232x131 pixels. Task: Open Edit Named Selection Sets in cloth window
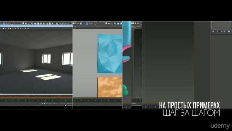click(x=96, y=23)
